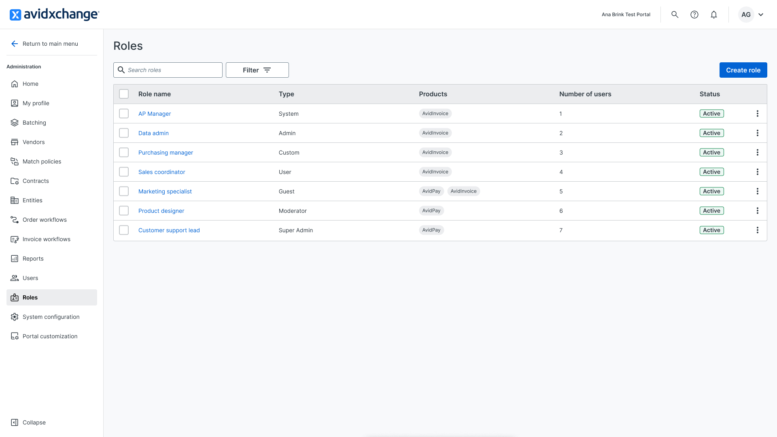Image resolution: width=777 pixels, height=437 pixels.
Task: Click the Home sidebar icon
Action: click(15, 84)
